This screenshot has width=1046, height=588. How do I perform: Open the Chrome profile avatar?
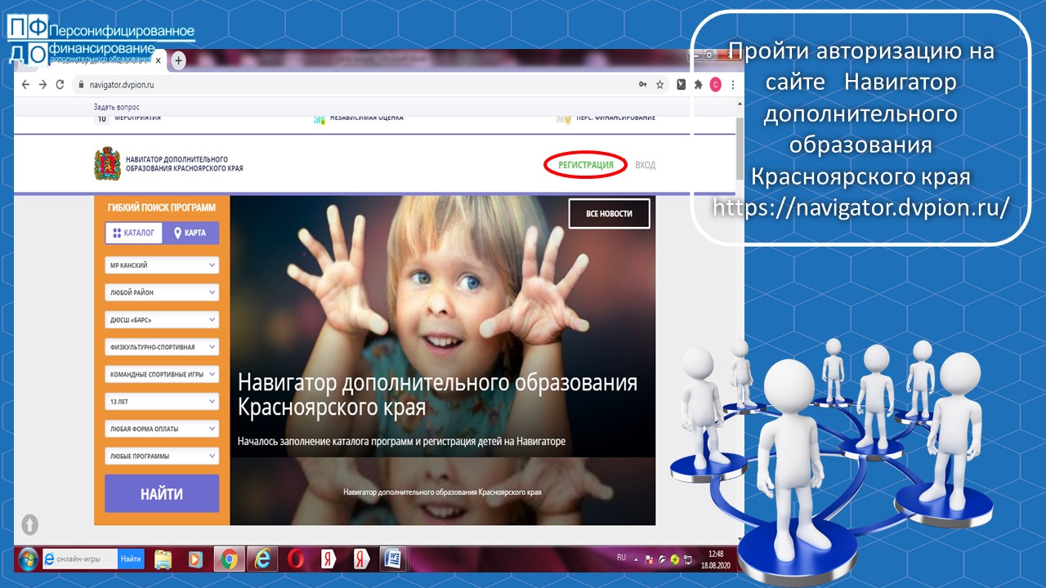point(716,84)
